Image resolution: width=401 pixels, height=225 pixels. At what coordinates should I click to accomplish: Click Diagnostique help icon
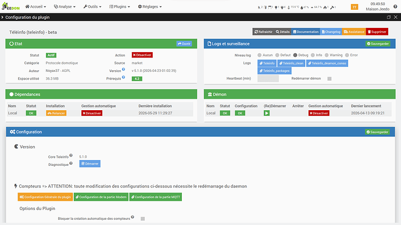click(71, 163)
